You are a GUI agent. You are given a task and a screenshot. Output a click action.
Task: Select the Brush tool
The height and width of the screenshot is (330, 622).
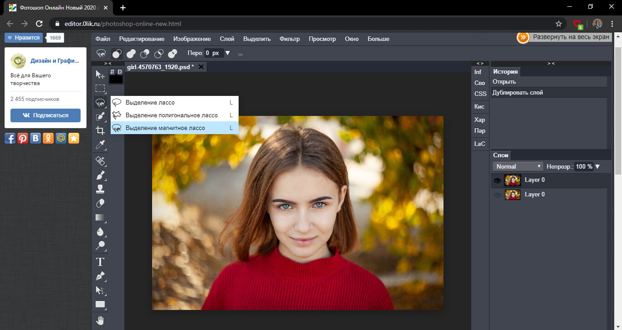click(100, 175)
